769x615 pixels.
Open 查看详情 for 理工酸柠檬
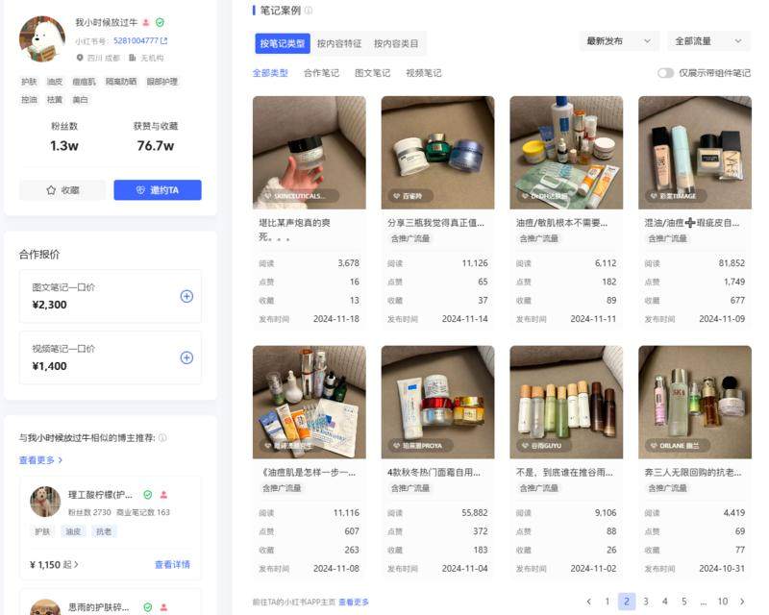pos(172,564)
